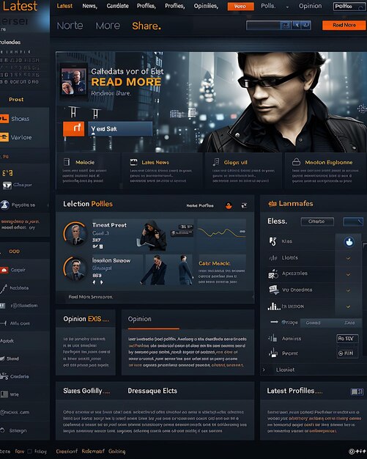This screenshot has height=459, width=367.
Task: Open the Relomabf footer link
Action: [93, 451]
